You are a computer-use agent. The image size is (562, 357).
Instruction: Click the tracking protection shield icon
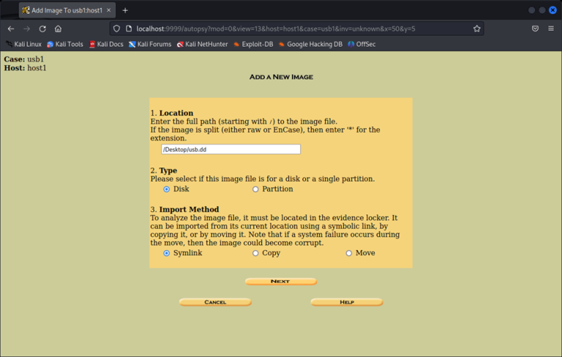[116, 29]
